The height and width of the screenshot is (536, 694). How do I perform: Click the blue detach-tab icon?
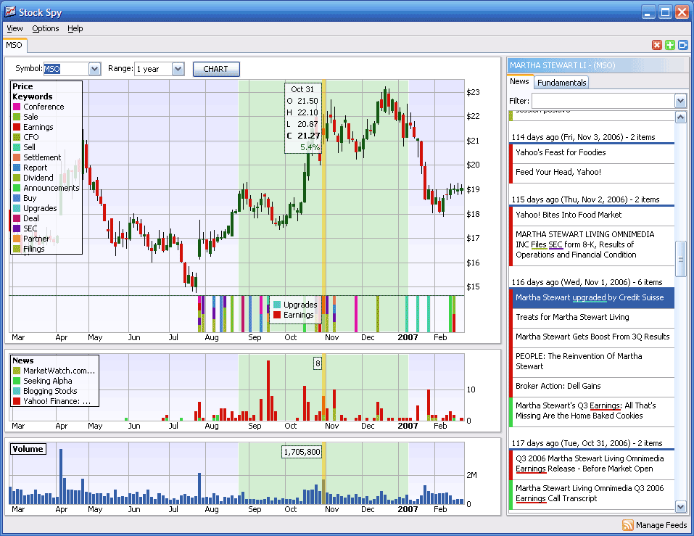pyautogui.click(x=680, y=44)
